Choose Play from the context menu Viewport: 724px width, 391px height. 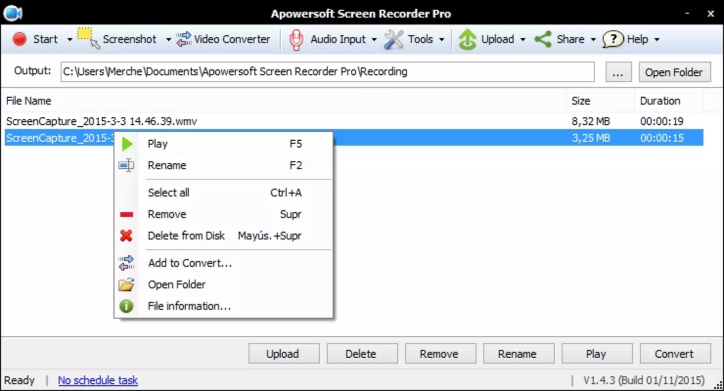click(x=224, y=144)
